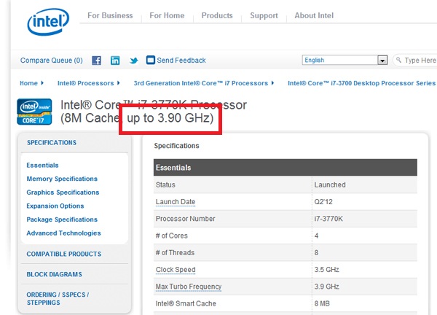The image size is (437, 315).
Task: Click the Status row label
Action: (x=165, y=184)
